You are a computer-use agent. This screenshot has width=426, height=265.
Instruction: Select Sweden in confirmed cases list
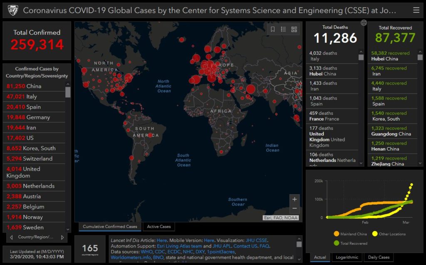point(34,227)
